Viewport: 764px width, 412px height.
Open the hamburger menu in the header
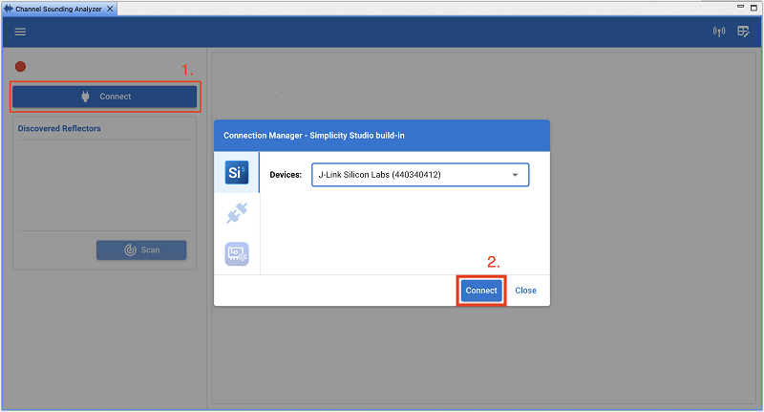point(20,32)
